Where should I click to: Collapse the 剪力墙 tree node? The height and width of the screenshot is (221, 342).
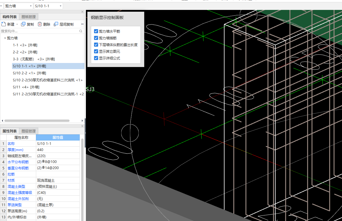pos(5,38)
